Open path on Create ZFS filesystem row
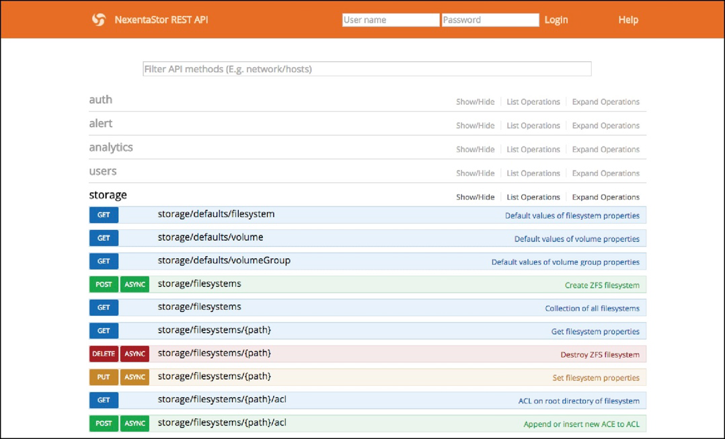The width and height of the screenshot is (725, 439). click(199, 283)
